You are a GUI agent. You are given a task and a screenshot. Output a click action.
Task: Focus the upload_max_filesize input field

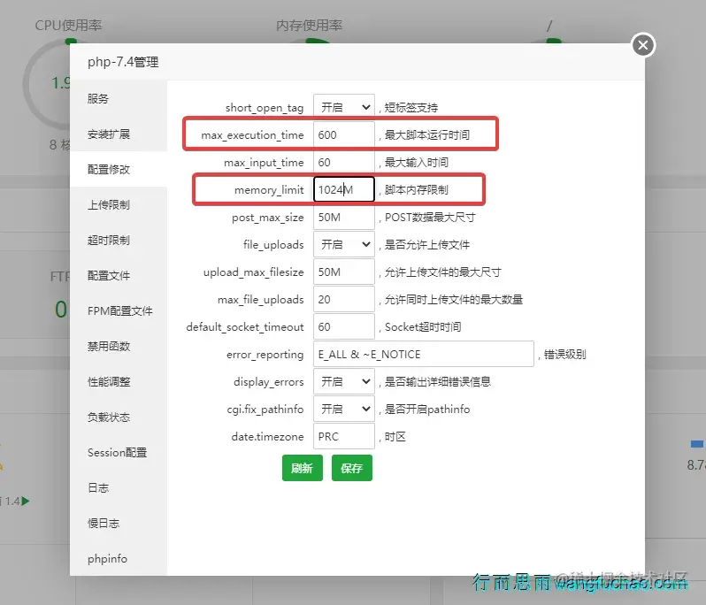tap(344, 272)
